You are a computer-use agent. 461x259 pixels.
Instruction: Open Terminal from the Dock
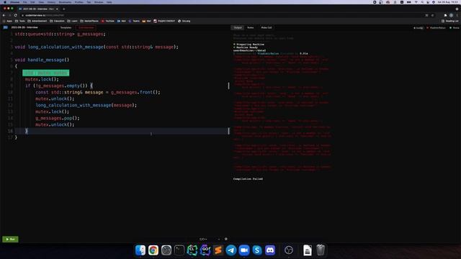[179, 250]
